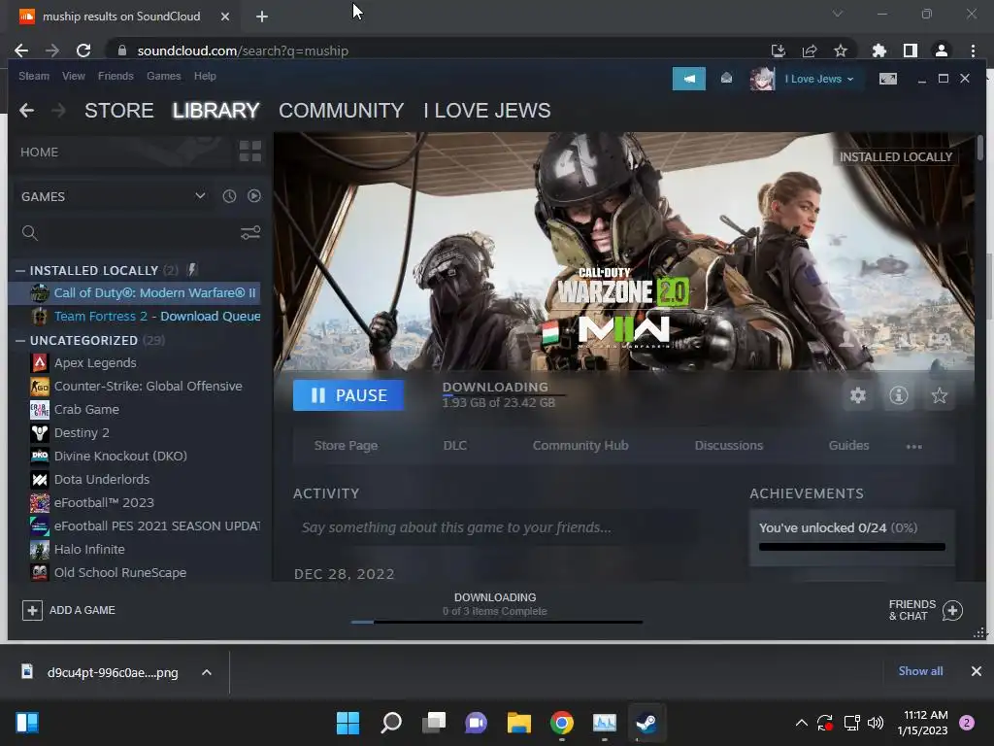The width and height of the screenshot is (994, 746).
Task: Open taskbar search magnifier
Action: pyautogui.click(x=390, y=723)
